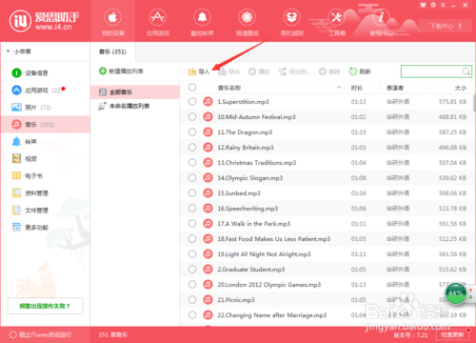This screenshot has height=343, width=476.
Task: Select checkbox for 12.Rainy Britain.mp3
Action: pos(192,148)
